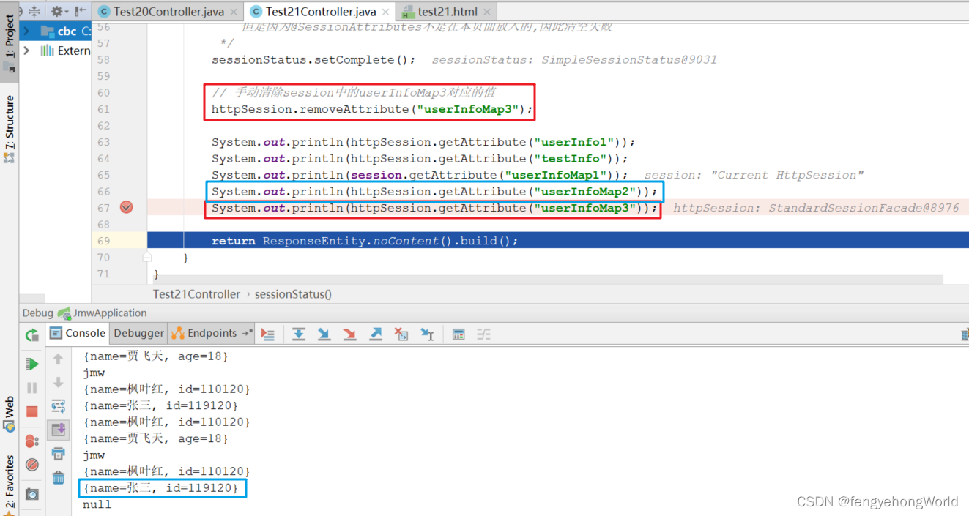Resume program with the green play icon
This screenshot has height=516, width=969.
point(32,363)
